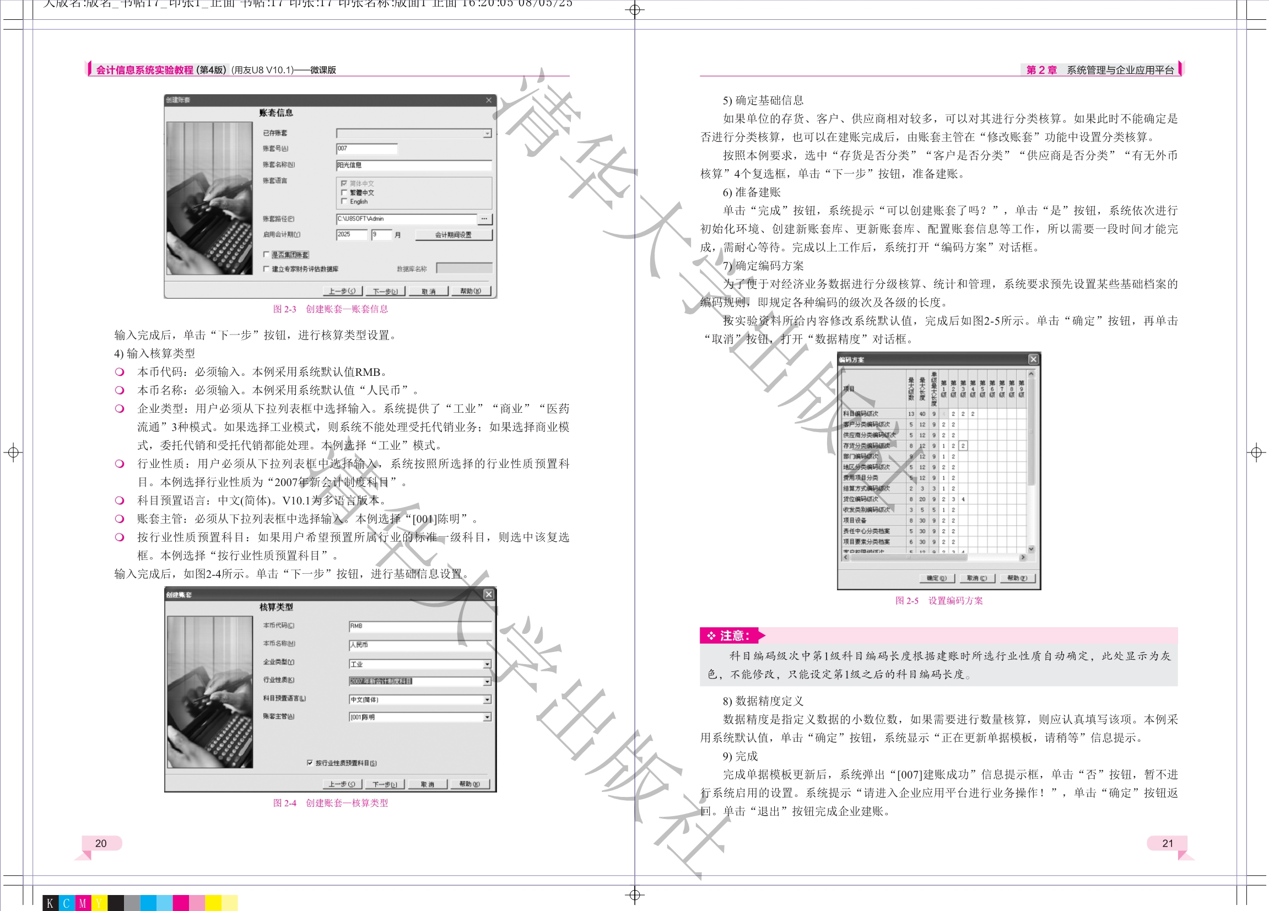Click the 第3级 column header in table
The height and width of the screenshot is (911, 1269).
pos(963,389)
